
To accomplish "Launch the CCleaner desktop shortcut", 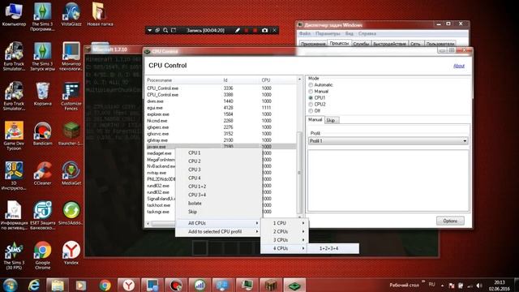I will 42,174.
